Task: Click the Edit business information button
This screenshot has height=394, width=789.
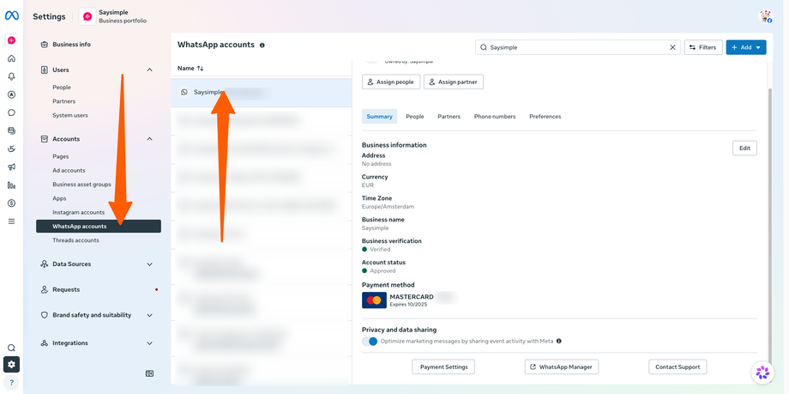Action: (744, 149)
